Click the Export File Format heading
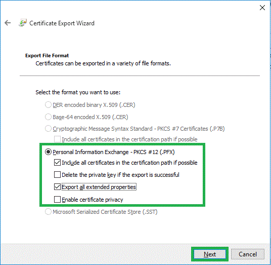Viewport: 271px width, 265px height. point(47,56)
